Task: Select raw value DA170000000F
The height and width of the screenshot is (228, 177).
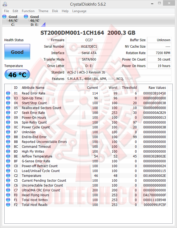Action: [x=155, y=195]
